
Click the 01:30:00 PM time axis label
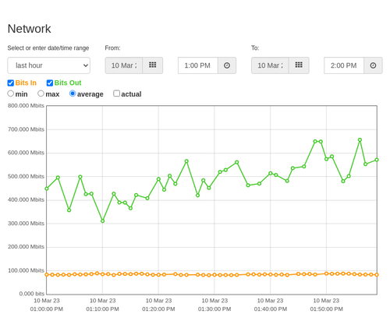pos(214,309)
